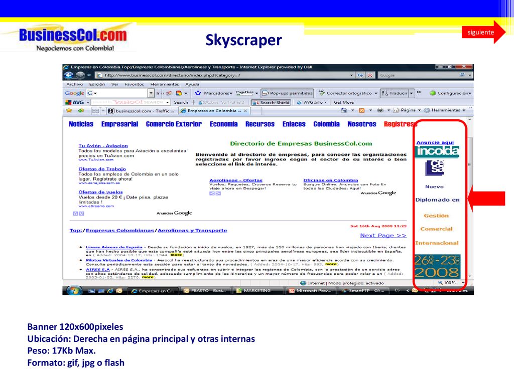Open the AIRES S.A listing link
The width and height of the screenshot is (514, 385).
tap(98, 269)
